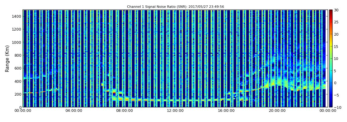Viewport: 347px width, 122px height.
Task: Click the colorbar value 10
Action: pos(336,58)
